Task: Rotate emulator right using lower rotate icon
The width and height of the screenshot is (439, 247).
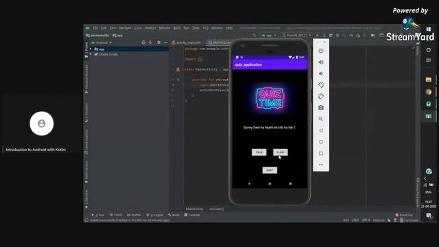Action: click(x=321, y=96)
